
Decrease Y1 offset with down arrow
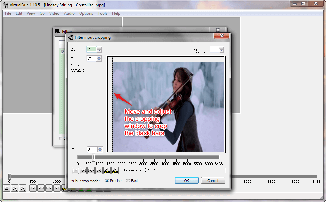99,60
